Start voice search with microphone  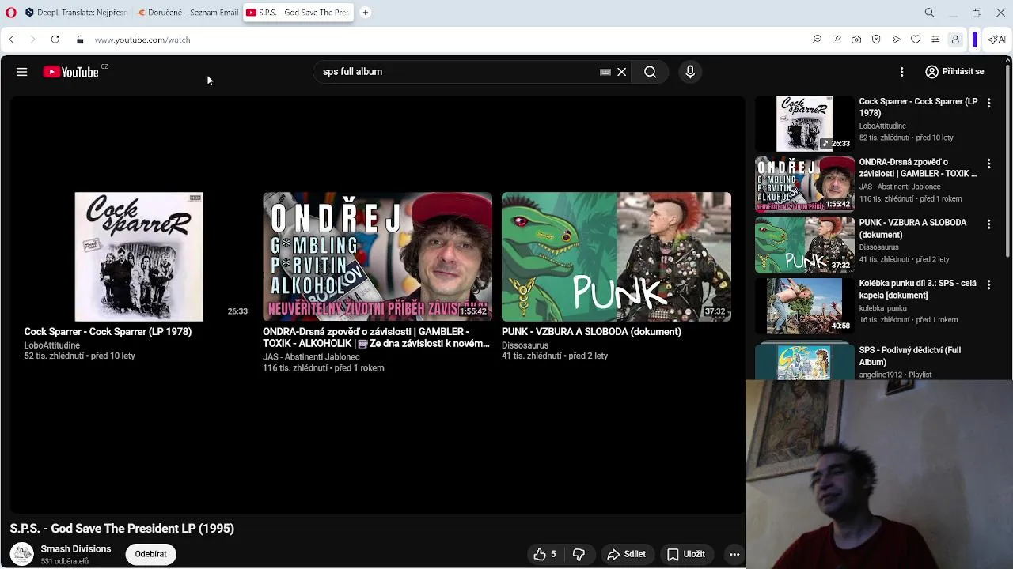[x=690, y=72]
